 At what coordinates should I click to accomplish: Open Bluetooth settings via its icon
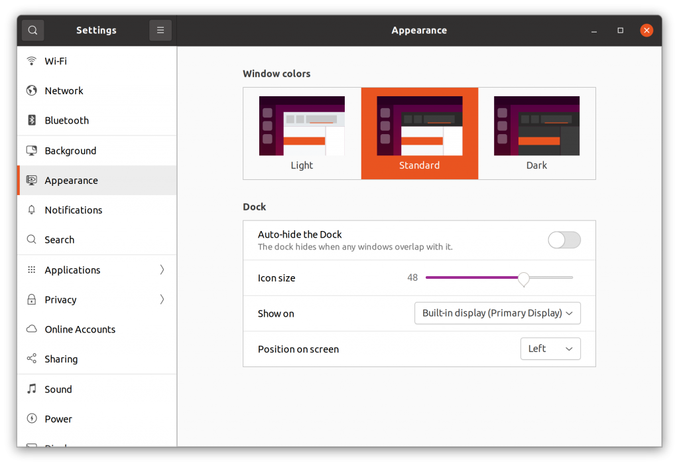[32, 120]
